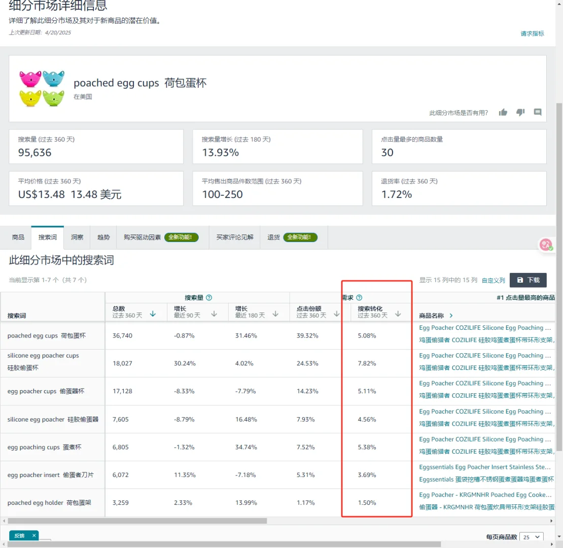The image size is (563, 548).
Task: Click the 1.50% search conversion cell
Action: [367, 502]
